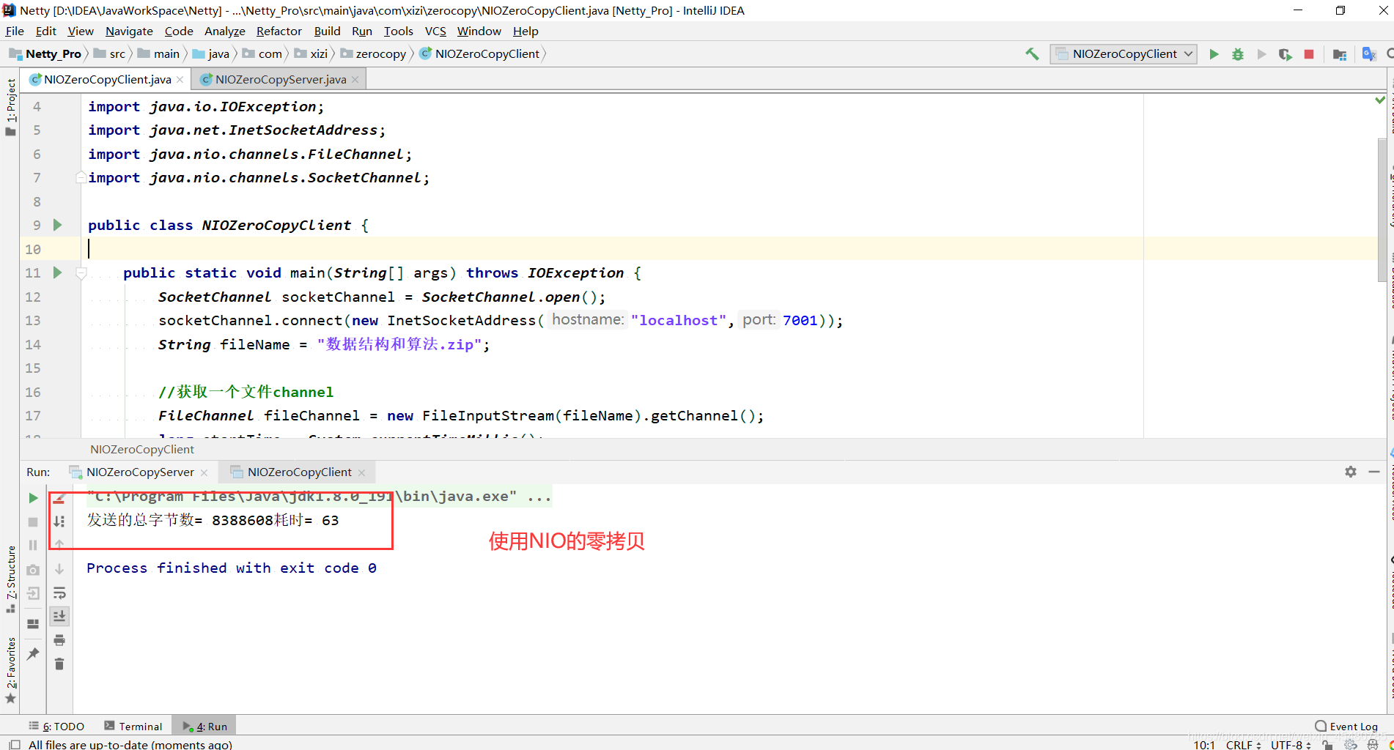Click Pause Output in the Run panel

tap(33, 545)
